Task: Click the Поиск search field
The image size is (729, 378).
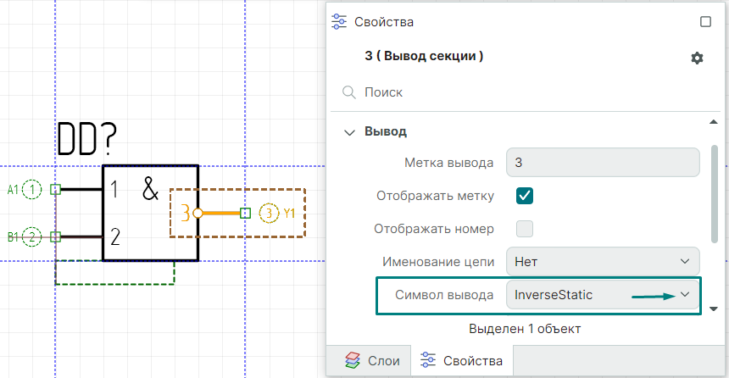Action: point(526,92)
